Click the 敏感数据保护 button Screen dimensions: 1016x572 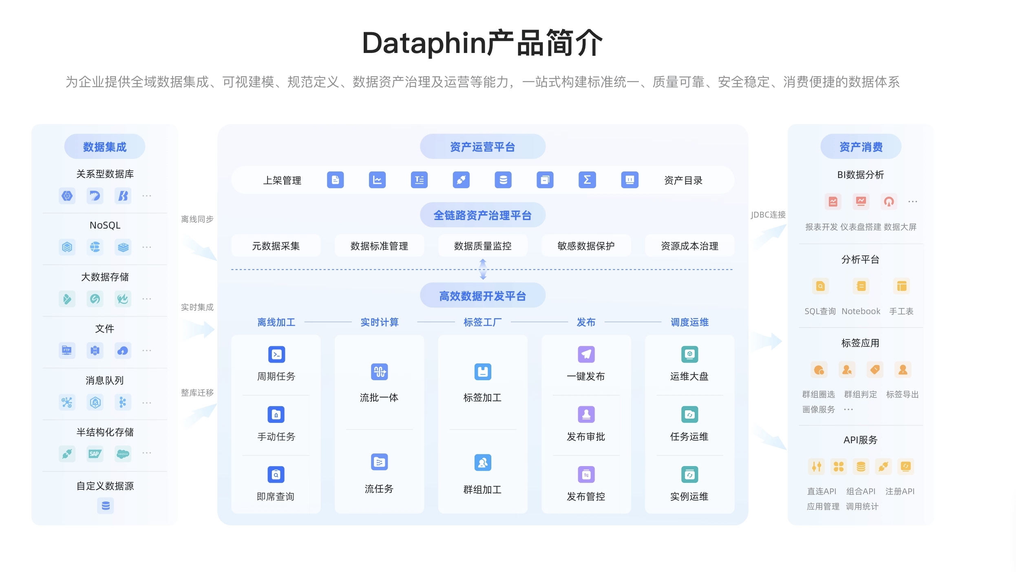coord(586,246)
